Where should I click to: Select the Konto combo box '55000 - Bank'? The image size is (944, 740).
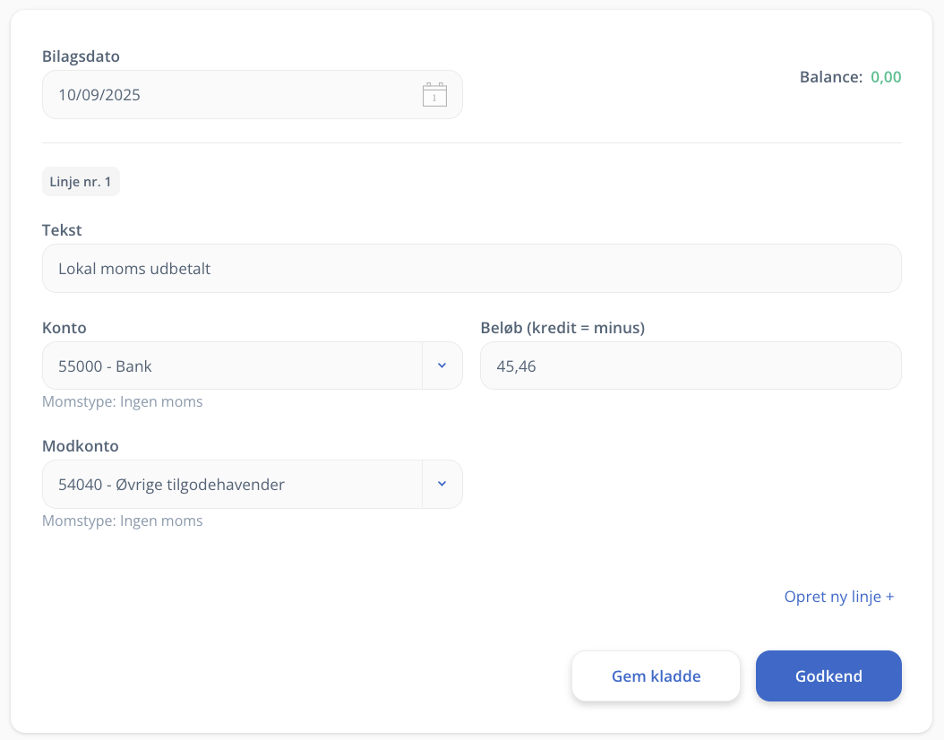[253, 366]
